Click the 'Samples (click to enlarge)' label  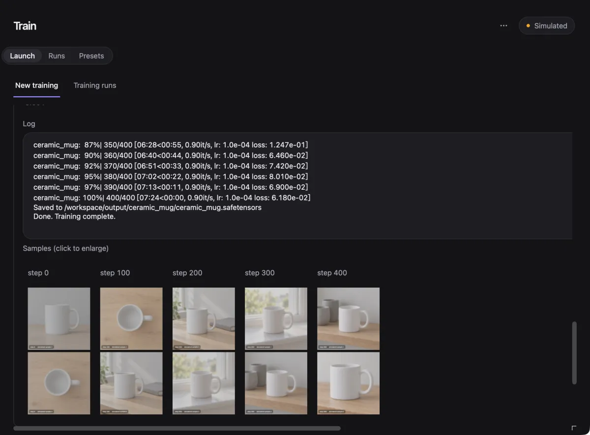pyautogui.click(x=66, y=248)
